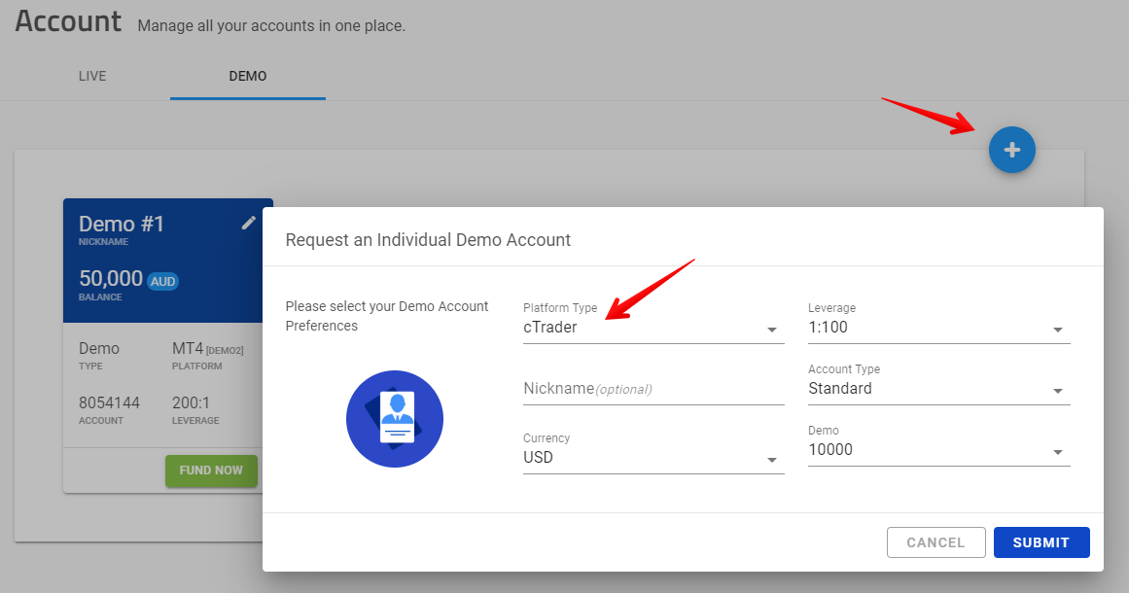Screen dimensions: 1129x593
Task: Click the 200:1 leverage value
Action: pyautogui.click(x=191, y=402)
